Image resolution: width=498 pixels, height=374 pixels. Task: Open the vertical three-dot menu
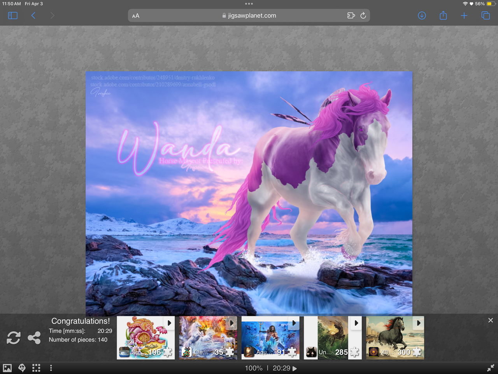(x=51, y=368)
